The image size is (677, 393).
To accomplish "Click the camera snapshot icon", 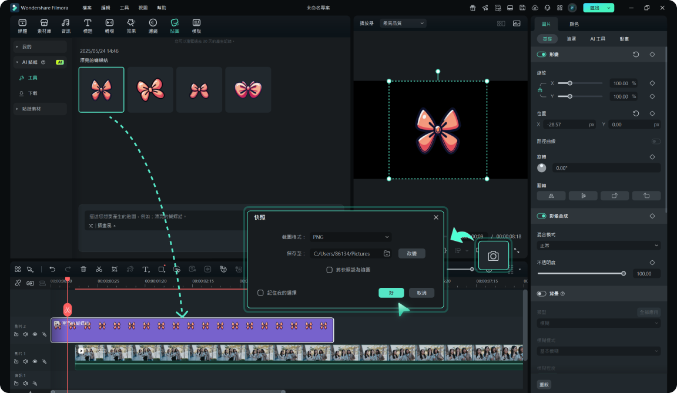I will [493, 256].
